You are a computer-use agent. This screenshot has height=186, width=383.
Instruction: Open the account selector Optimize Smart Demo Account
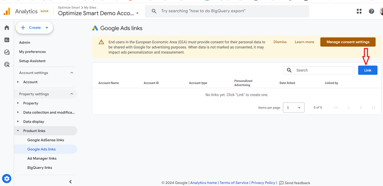point(98,13)
